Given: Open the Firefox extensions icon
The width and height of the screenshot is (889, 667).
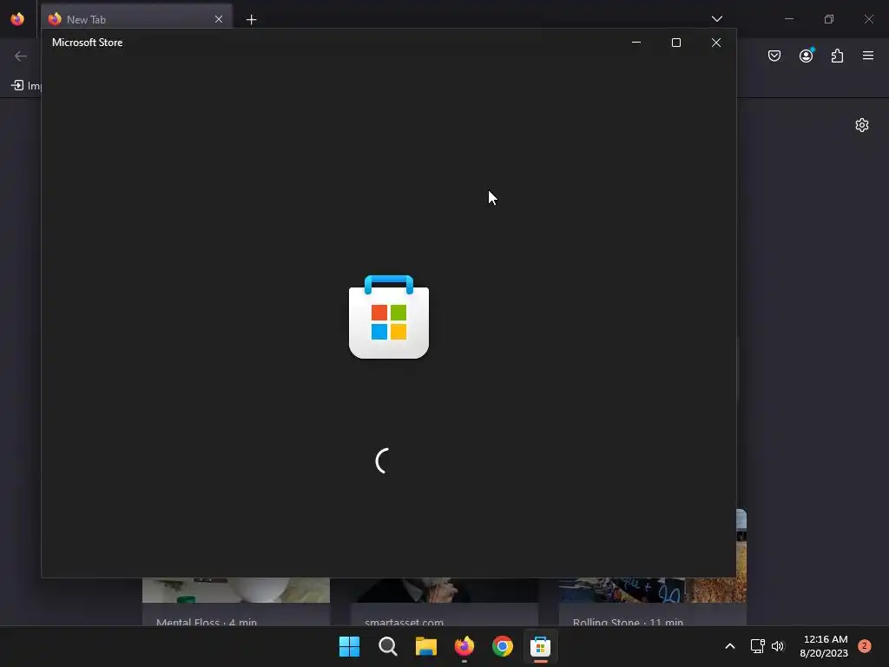Looking at the screenshot, I should pyautogui.click(x=838, y=56).
